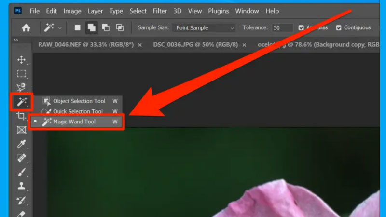386x217 pixels.
Task: Toggle the Contiguous checkbox
Action: 339,28
